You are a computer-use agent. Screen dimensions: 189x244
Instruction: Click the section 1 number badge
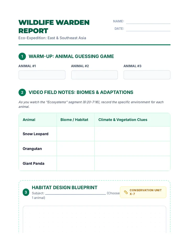pos(22,56)
